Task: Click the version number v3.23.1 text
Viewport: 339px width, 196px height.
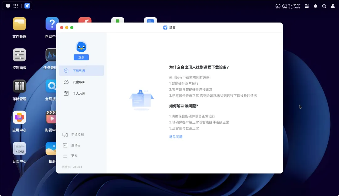Action: 77,167
